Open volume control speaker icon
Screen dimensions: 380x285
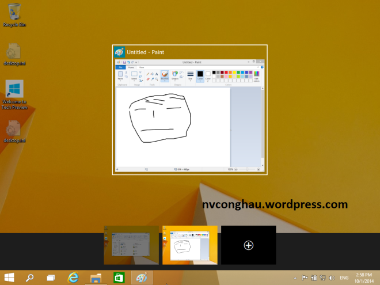(332, 278)
